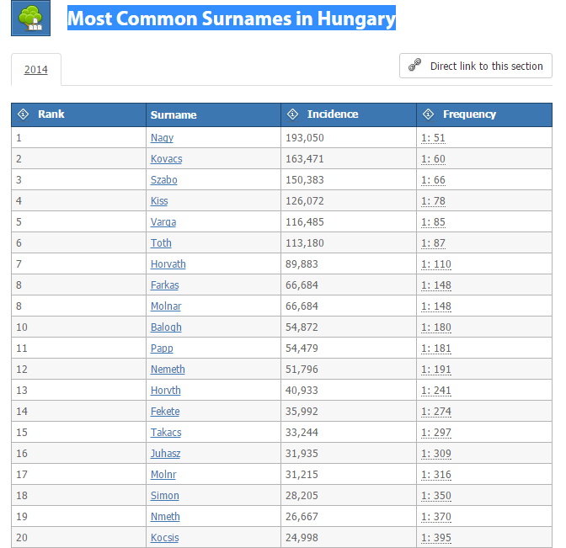Screen dimensions: 566x548
Task: Click the 1: 51 frequency value
Action: coord(433,138)
